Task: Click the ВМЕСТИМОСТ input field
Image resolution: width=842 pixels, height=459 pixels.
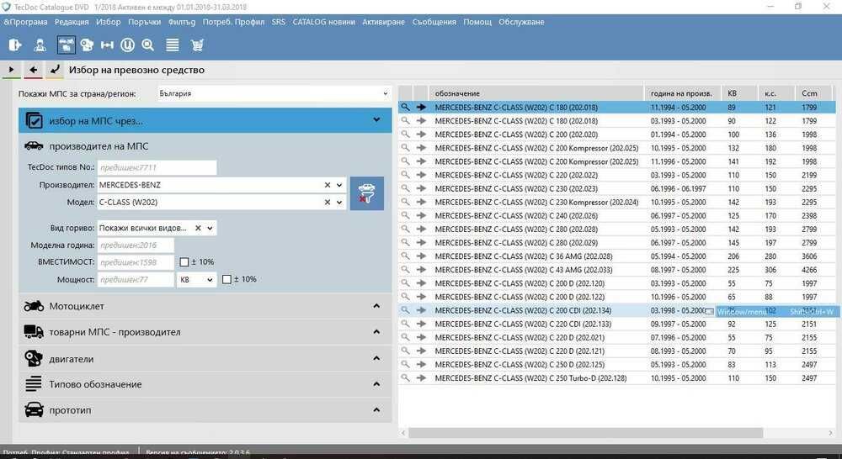Action: [x=136, y=262]
